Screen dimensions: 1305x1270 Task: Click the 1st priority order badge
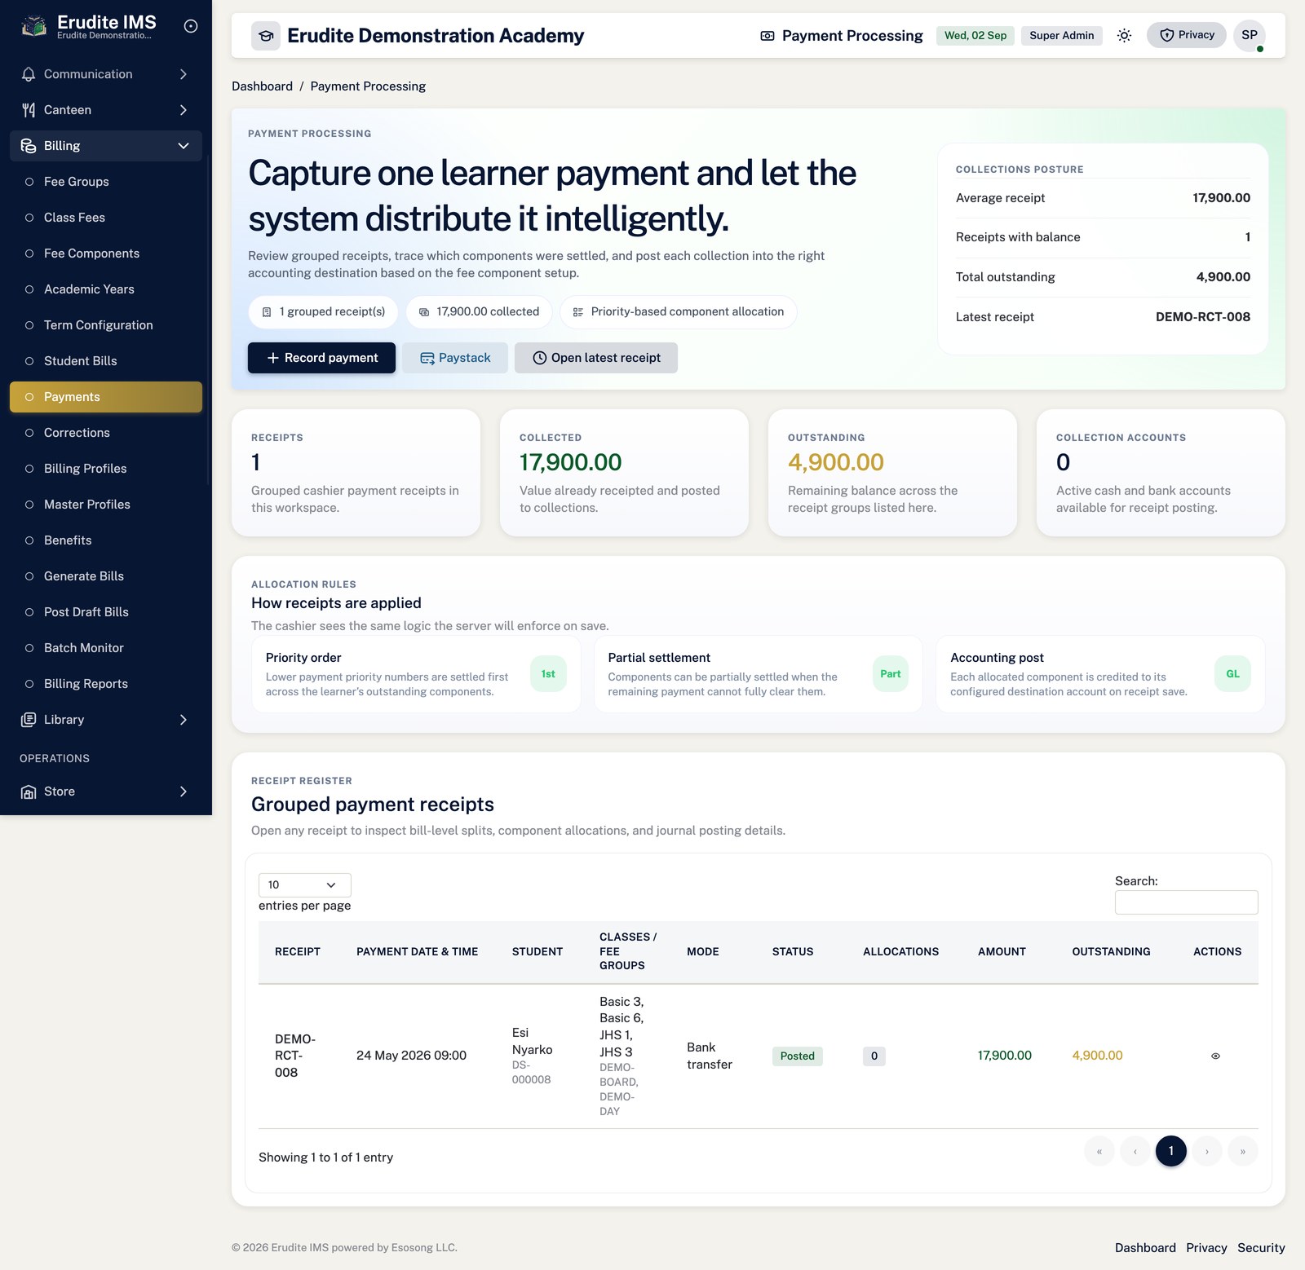coord(548,674)
